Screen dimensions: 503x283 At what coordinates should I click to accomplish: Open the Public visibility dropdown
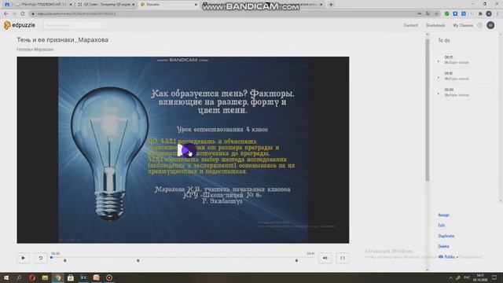[x=448, y=257]
